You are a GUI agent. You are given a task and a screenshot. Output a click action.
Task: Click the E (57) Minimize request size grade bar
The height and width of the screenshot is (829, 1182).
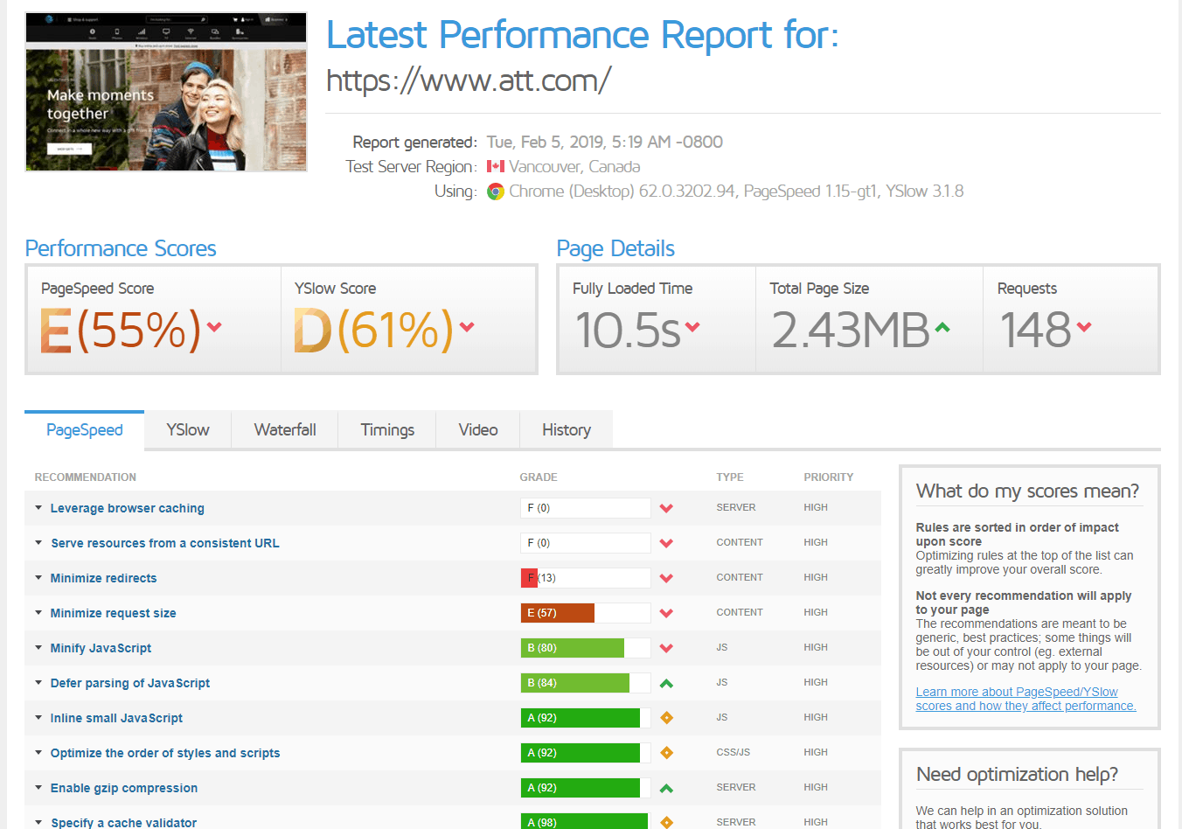click(x=586, y=613)
